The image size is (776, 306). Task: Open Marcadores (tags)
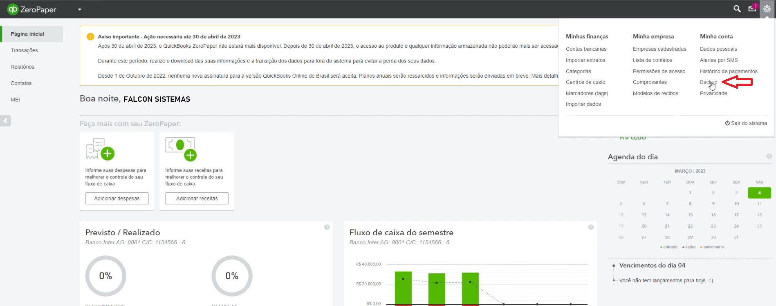pyautogui.click(x=587, y=93)
